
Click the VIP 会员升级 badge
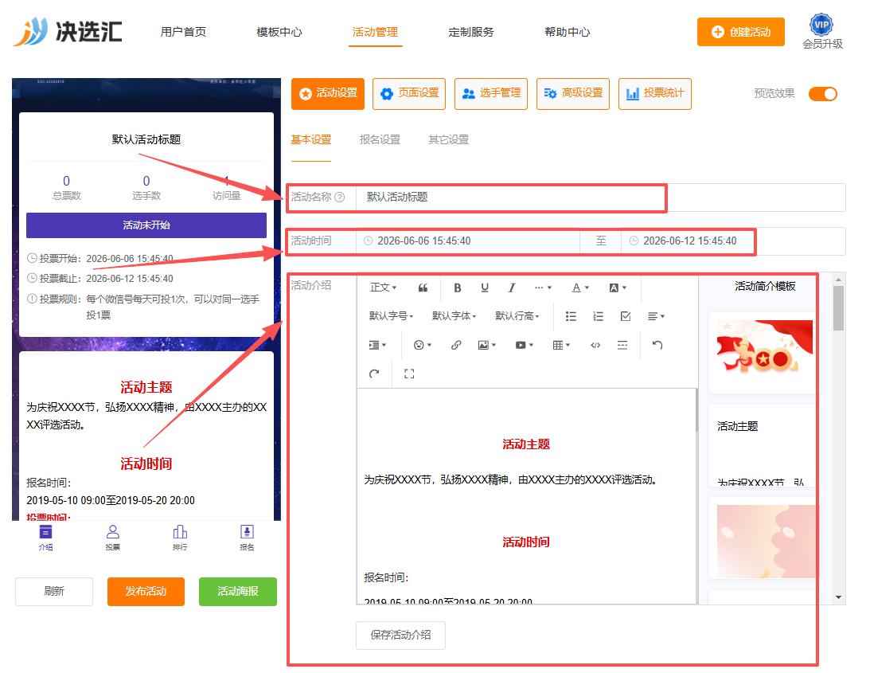[x=822, y=32]
